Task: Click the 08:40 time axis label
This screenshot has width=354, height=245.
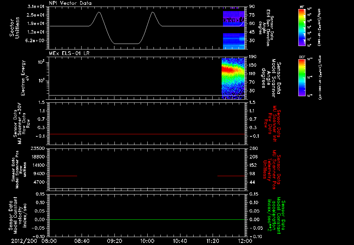Action: (82, 241)
